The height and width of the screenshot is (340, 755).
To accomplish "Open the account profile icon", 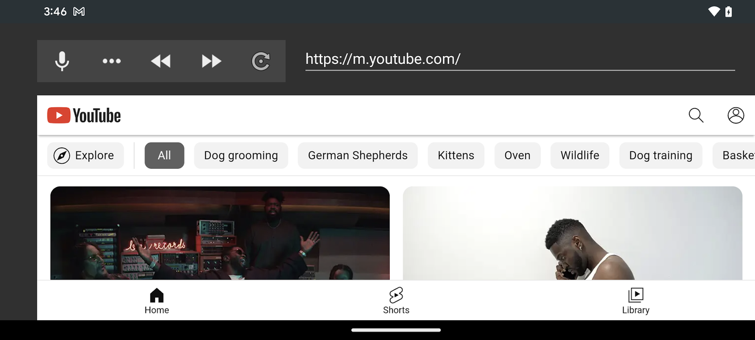I will click(735, 115).
